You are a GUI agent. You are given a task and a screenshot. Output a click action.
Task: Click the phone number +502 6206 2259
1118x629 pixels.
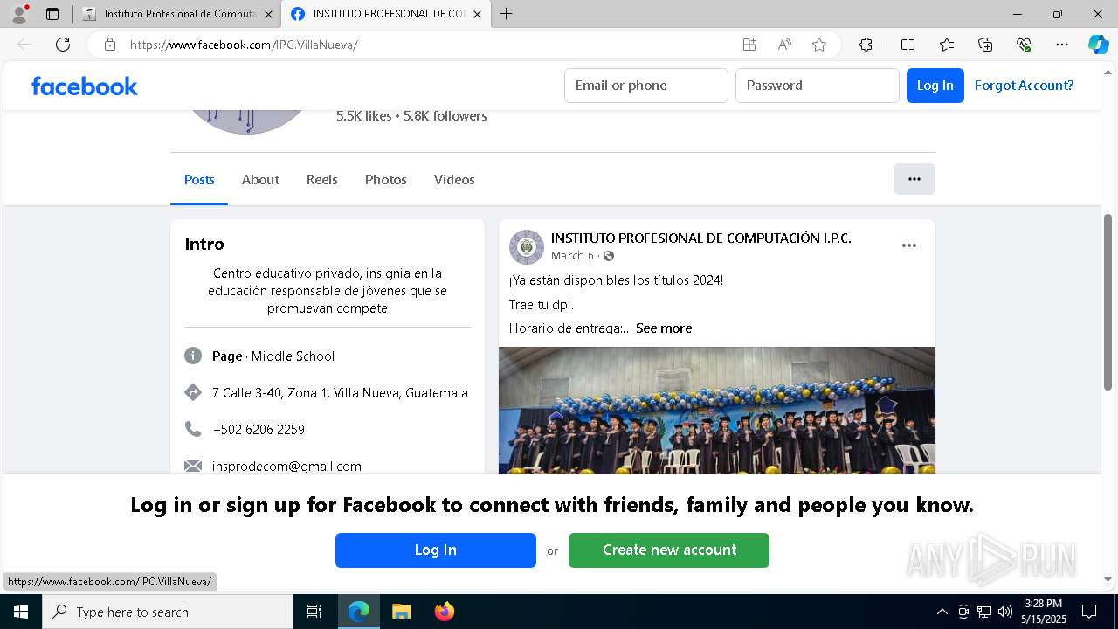(x=259, y=430)
